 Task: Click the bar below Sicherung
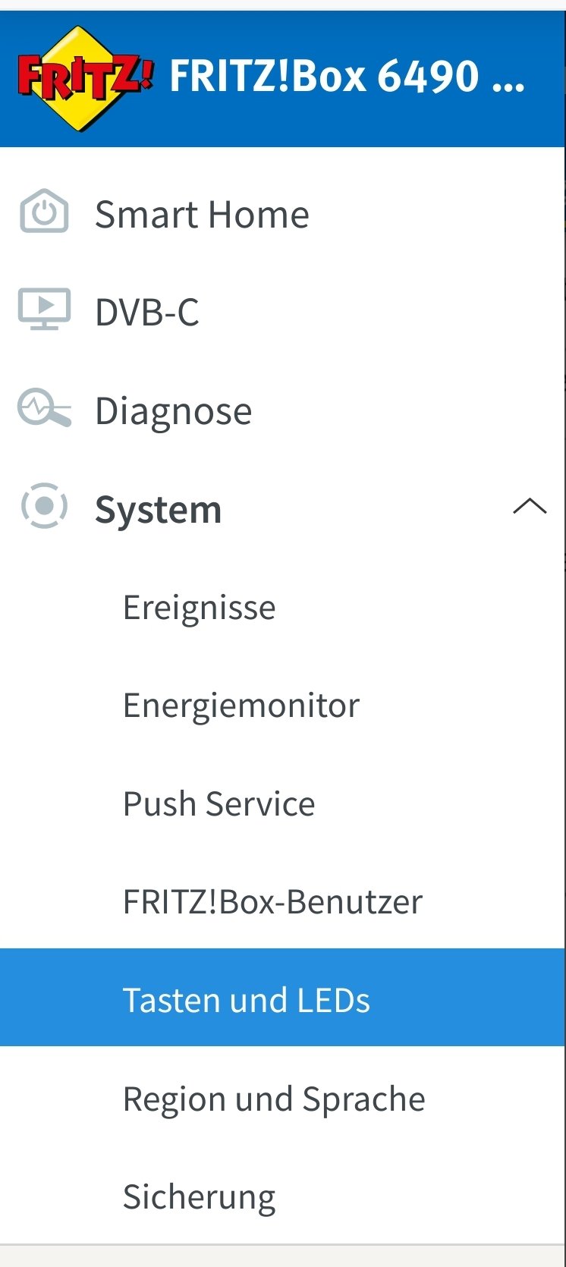click(282, 1256)
